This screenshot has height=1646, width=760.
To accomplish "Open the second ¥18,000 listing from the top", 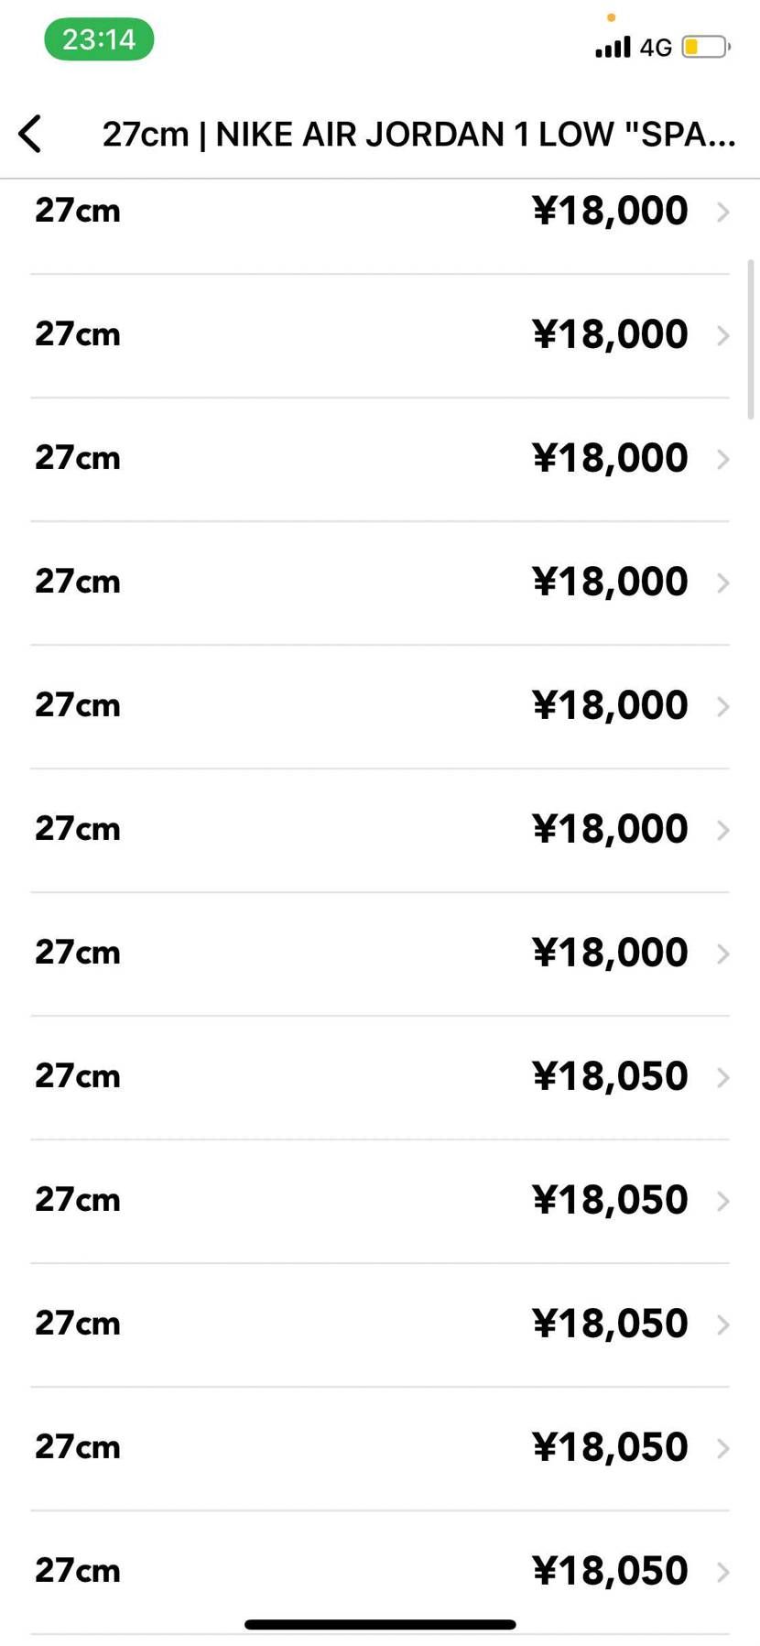I will pos(380,335).
